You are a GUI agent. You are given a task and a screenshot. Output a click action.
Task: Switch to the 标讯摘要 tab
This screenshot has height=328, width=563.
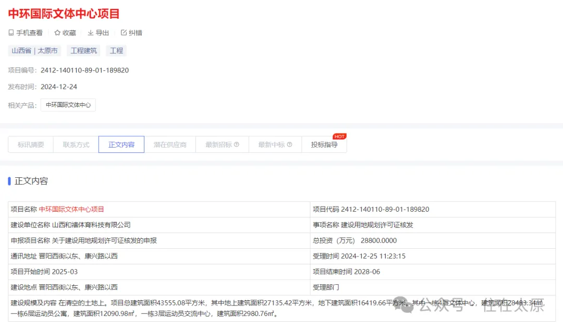[x=31, y=144]
